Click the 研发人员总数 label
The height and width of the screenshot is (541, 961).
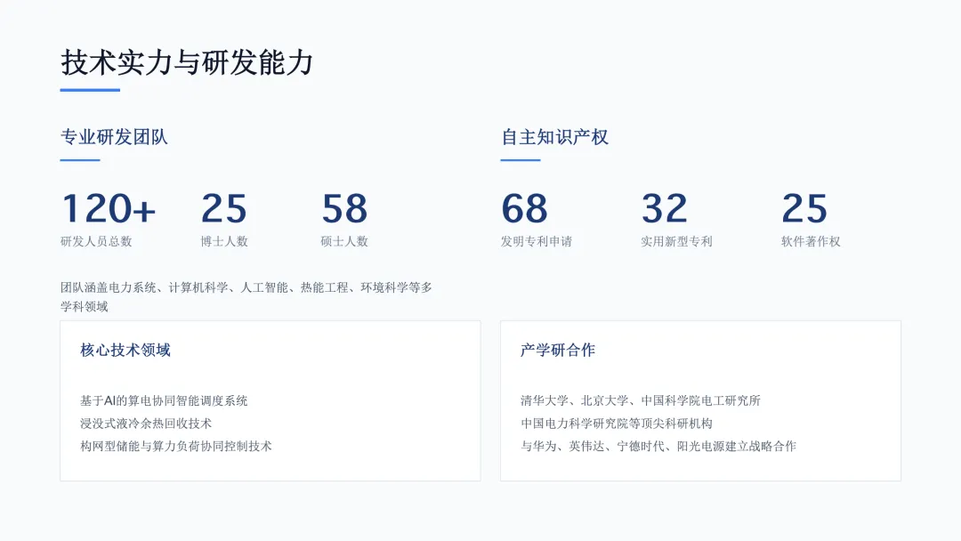point(96,241)
